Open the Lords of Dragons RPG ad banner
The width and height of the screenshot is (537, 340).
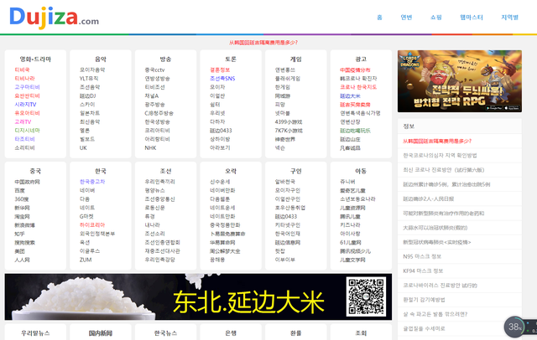coord(460,81)
